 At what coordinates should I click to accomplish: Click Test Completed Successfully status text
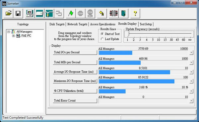point(23,118)
